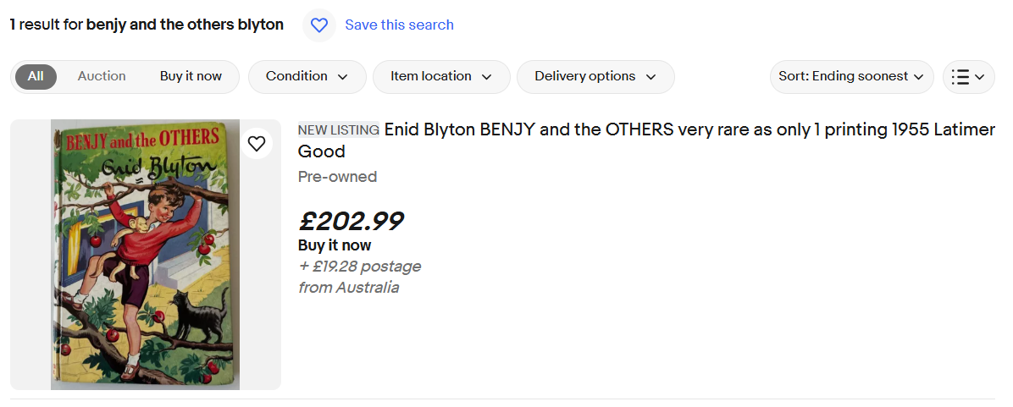Click the £19.28 postage text
The image size is (1013, 407).
(x=359, y=267)
